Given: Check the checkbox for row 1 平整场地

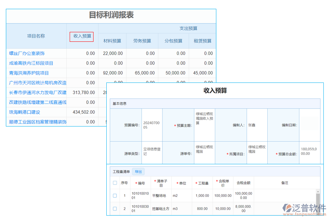Looking at the screenshot, I should click(x=115, y=195).
